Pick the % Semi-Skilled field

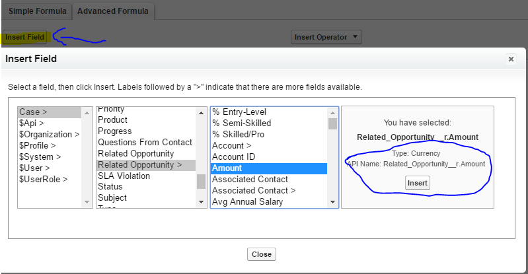point(241,123)
